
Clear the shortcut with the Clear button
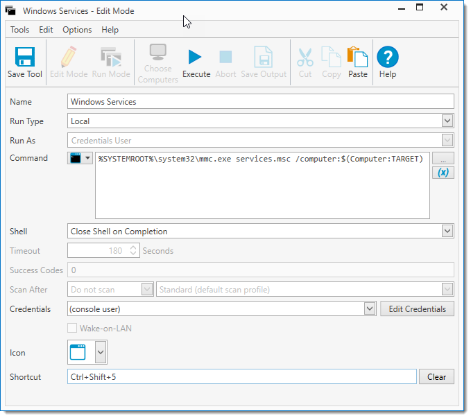click(436, 377)
